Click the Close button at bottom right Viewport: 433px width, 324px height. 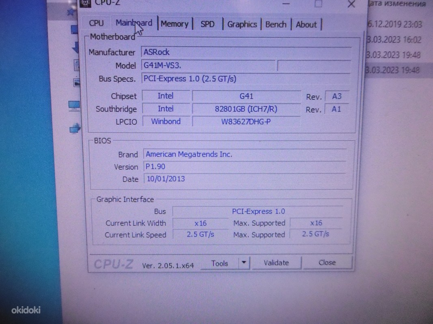327,263
